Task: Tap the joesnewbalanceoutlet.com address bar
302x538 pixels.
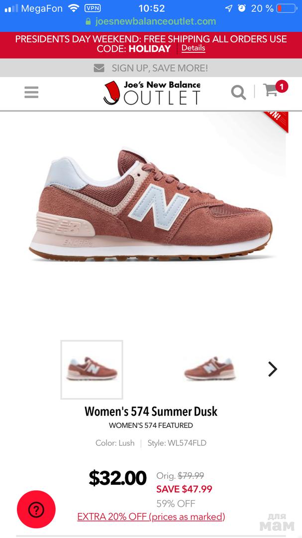Action: (x=151, y=21)
